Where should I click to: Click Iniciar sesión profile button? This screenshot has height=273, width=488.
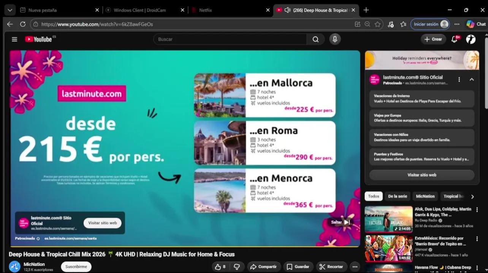point(430,24)
